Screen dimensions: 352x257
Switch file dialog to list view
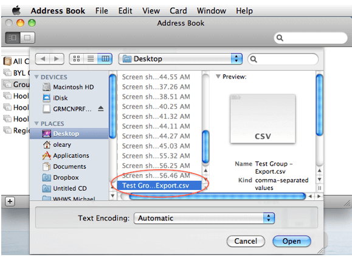[91, 59]
